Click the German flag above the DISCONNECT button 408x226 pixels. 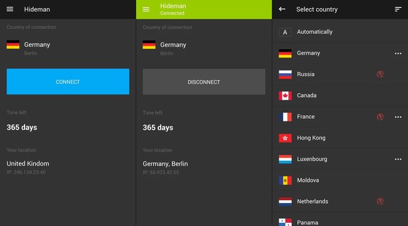149,45
